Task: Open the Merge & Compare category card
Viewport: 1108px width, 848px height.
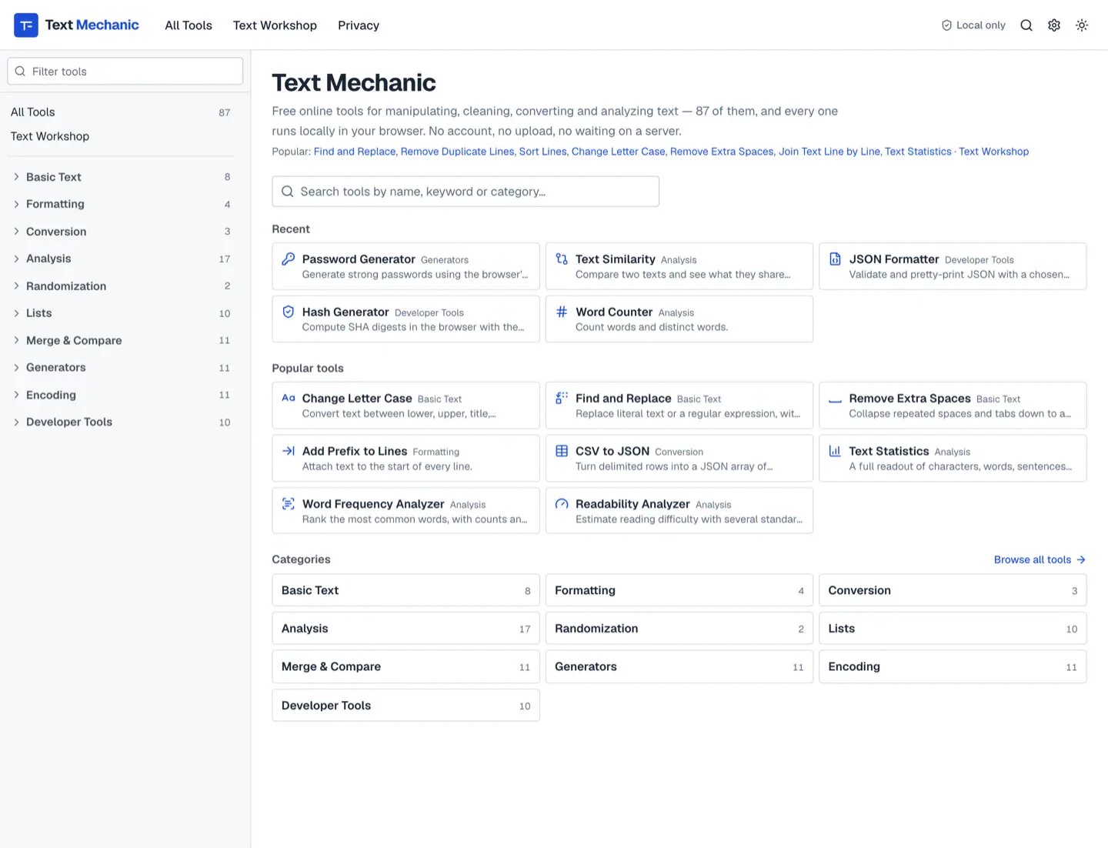Action: [405, 666]
